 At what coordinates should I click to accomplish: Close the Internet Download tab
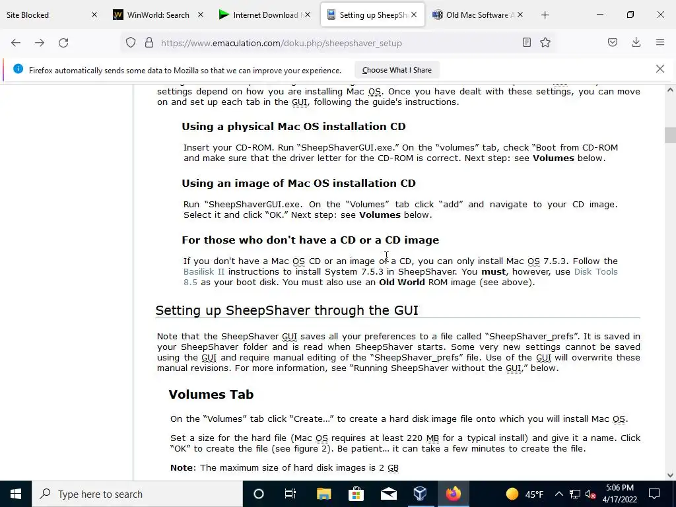(308, 15)
